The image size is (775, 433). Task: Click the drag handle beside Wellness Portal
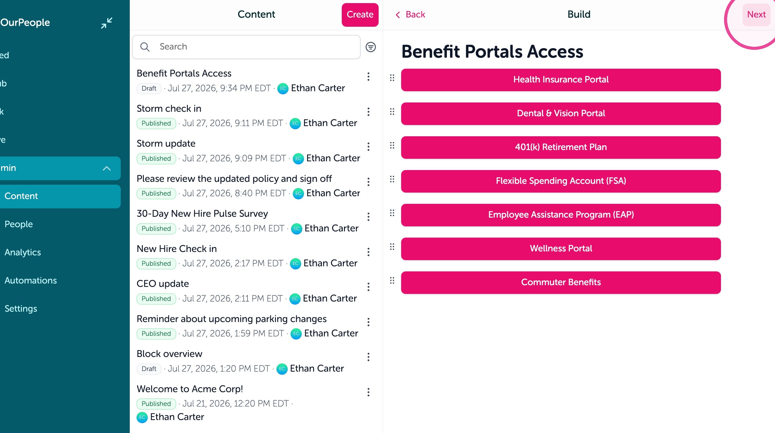click(x=392, y=247)
